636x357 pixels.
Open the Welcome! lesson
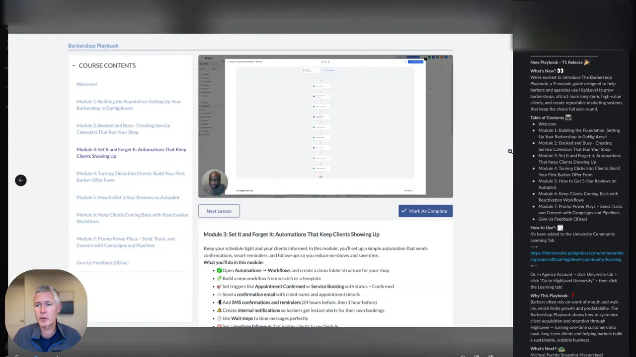click(87, 84)
